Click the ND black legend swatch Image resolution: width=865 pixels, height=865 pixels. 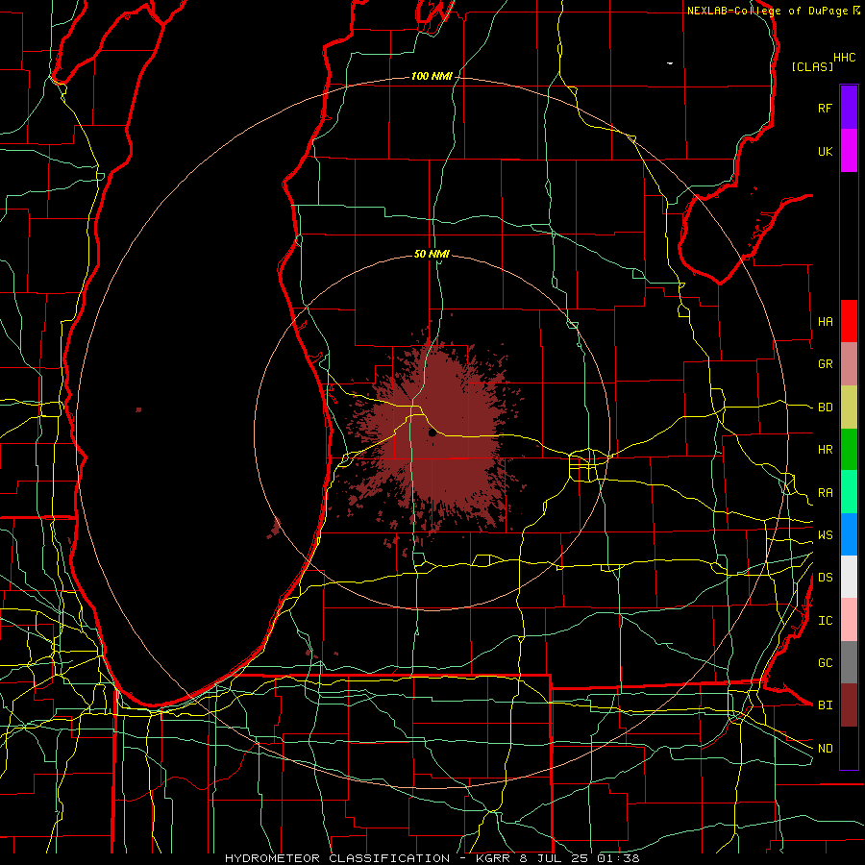(849, 748)
